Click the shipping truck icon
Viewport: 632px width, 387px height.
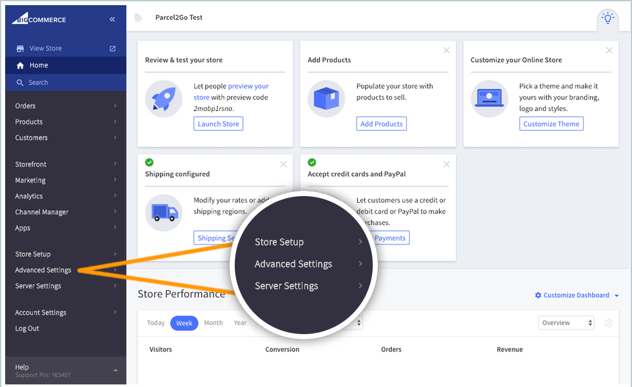163,211
